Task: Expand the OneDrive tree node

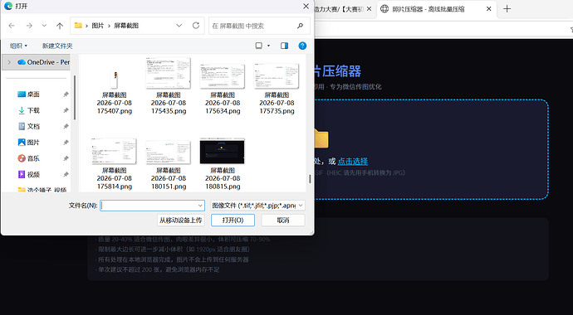Action: 9,62
